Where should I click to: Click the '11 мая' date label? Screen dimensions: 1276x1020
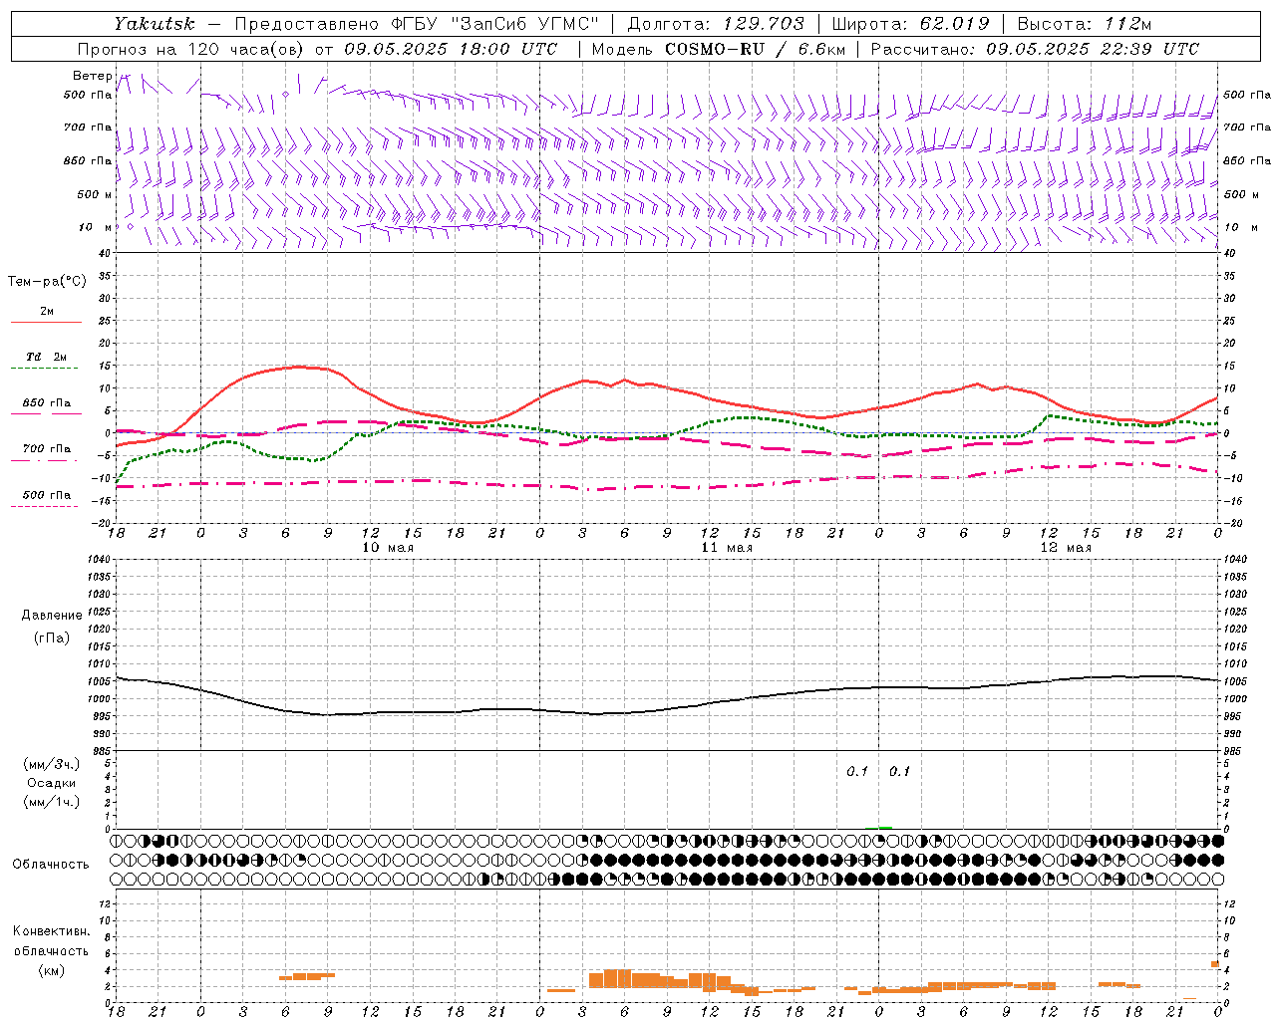click(x=726, y=548)
